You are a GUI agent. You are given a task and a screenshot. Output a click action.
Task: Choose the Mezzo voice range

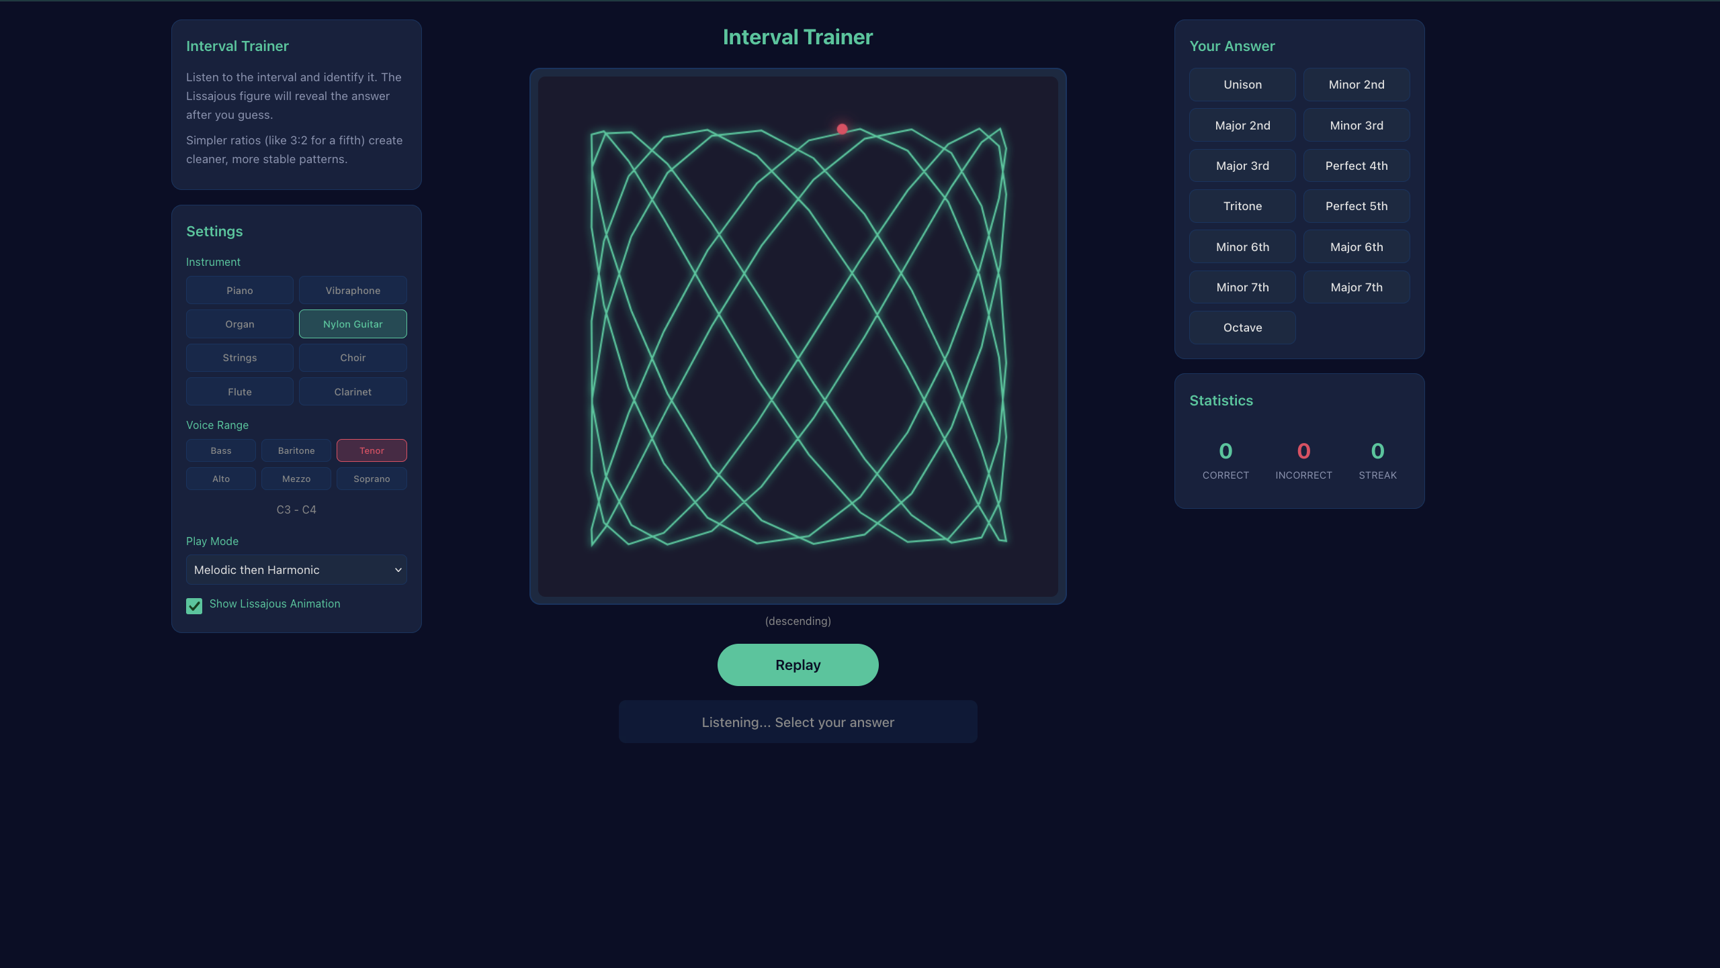pyautogui.click(x=296, y=479)
